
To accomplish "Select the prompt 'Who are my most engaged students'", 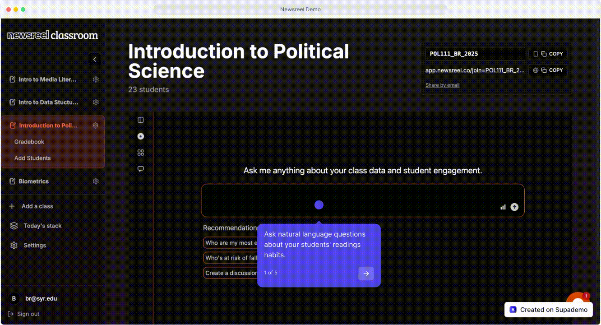I will [x=230, y=242].
